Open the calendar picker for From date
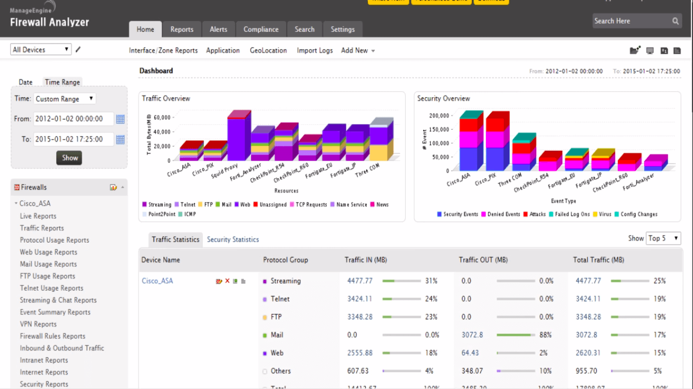The image size is (693, 389). [x=120, y=119]
